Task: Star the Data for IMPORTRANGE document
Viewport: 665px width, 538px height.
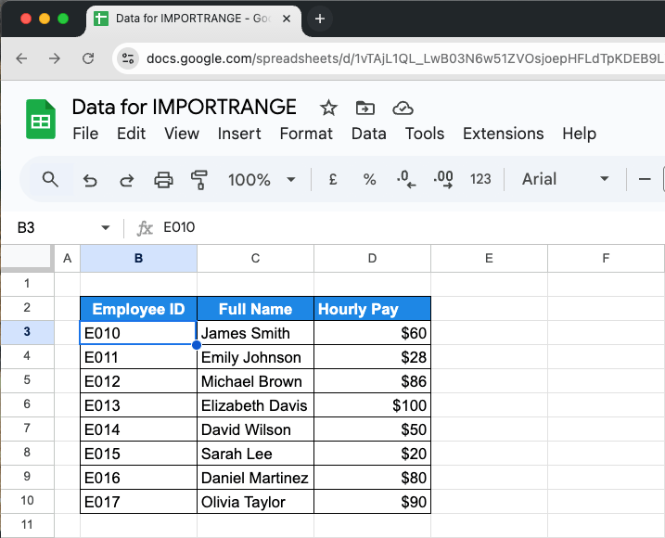Action: click(328, 108)
